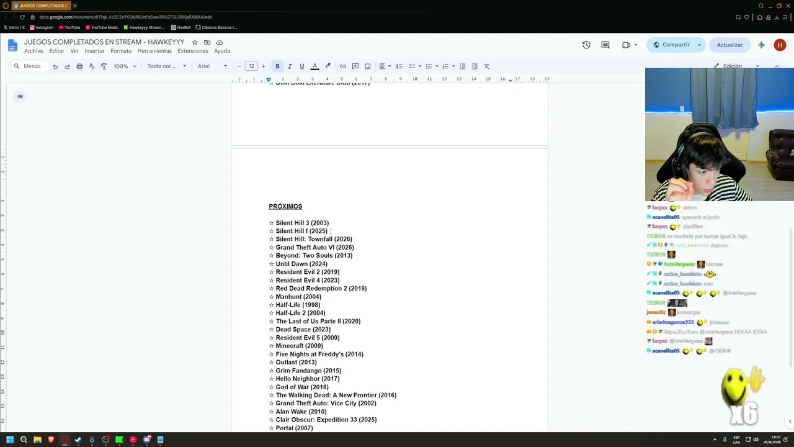Clear text formatting
Viewport: 794px width, 447px height.
487,66
